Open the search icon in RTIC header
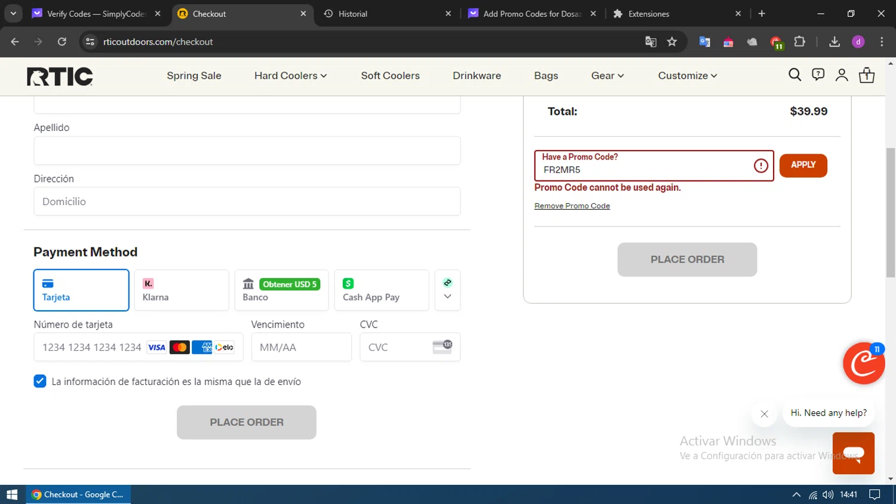Screen dimensions: 896x504 point(794,75)
